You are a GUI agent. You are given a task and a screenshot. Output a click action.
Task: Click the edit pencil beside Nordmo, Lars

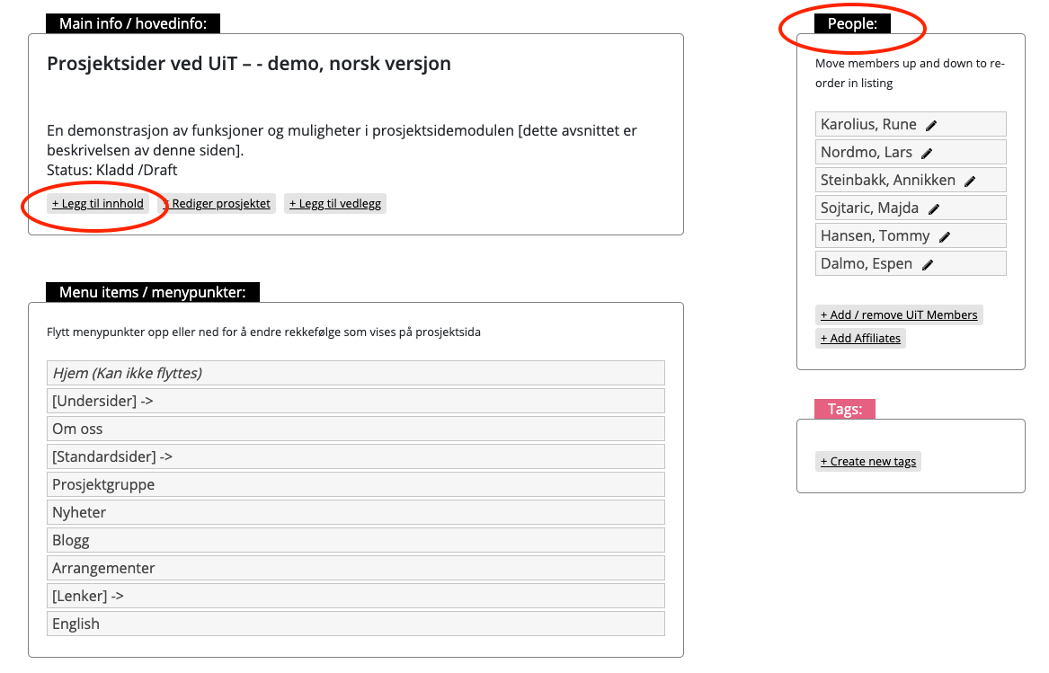point(927,153)
